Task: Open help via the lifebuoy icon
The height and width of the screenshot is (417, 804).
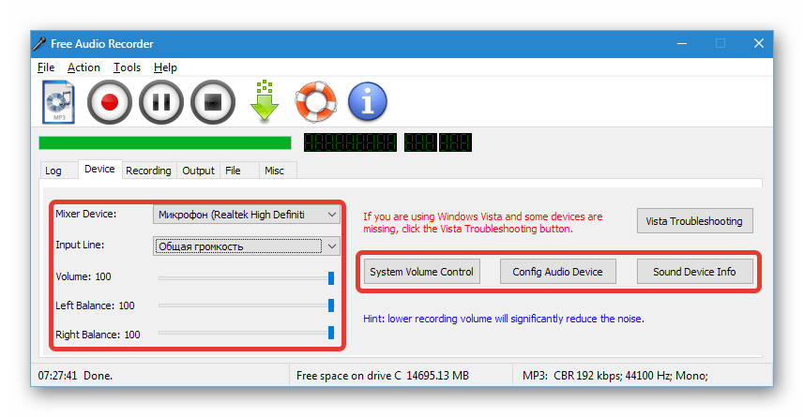Action: tap(315, 101)
